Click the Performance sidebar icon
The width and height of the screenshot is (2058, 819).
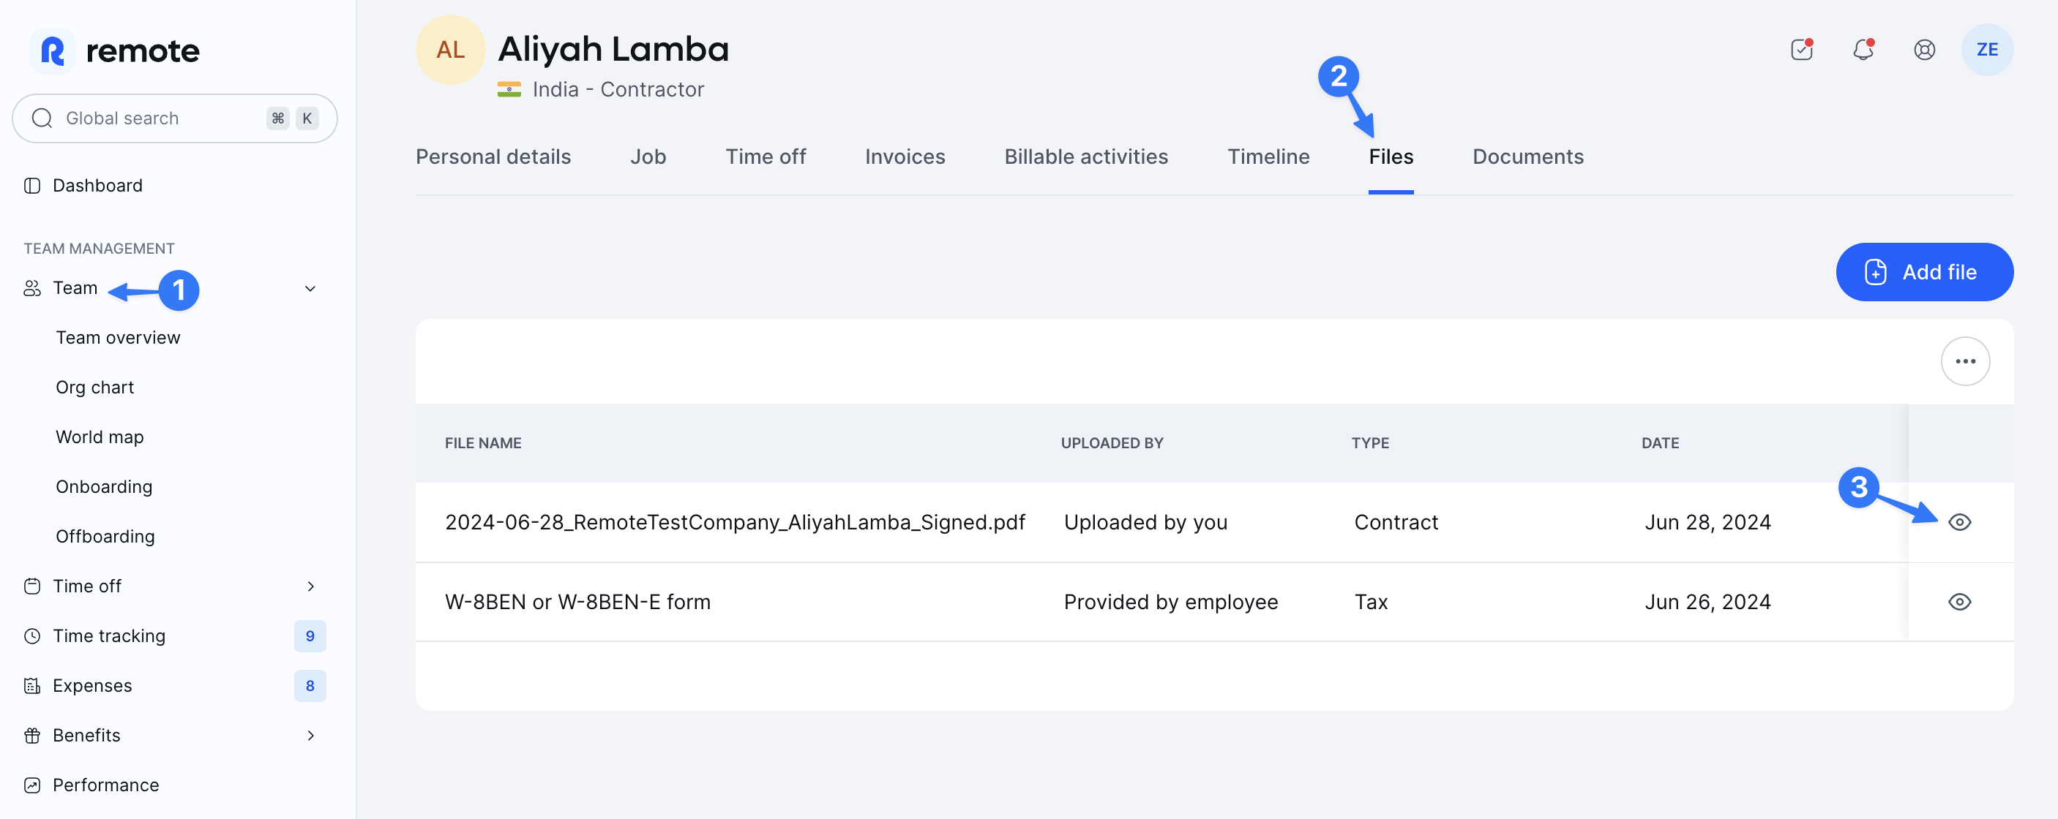click(x=32, y=785)
